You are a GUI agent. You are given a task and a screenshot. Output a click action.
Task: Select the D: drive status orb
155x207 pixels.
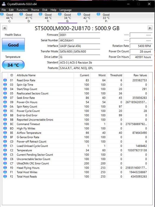(21, 14)
